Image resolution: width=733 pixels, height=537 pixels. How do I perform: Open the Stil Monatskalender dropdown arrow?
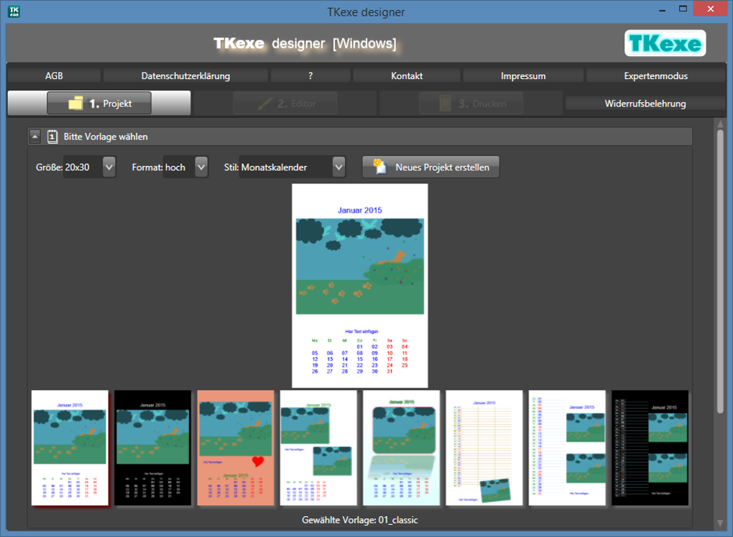coord(339,167)
